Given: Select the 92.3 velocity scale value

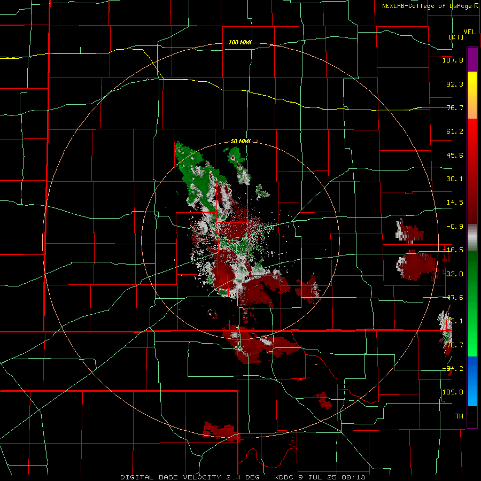Looking at the screenshot, I should (x=455, y=84).
